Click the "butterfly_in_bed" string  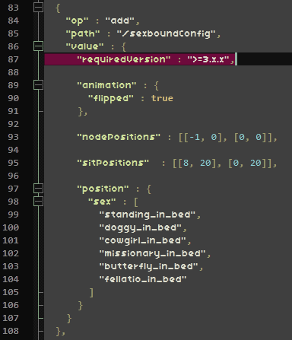click(x=149, y=266)
